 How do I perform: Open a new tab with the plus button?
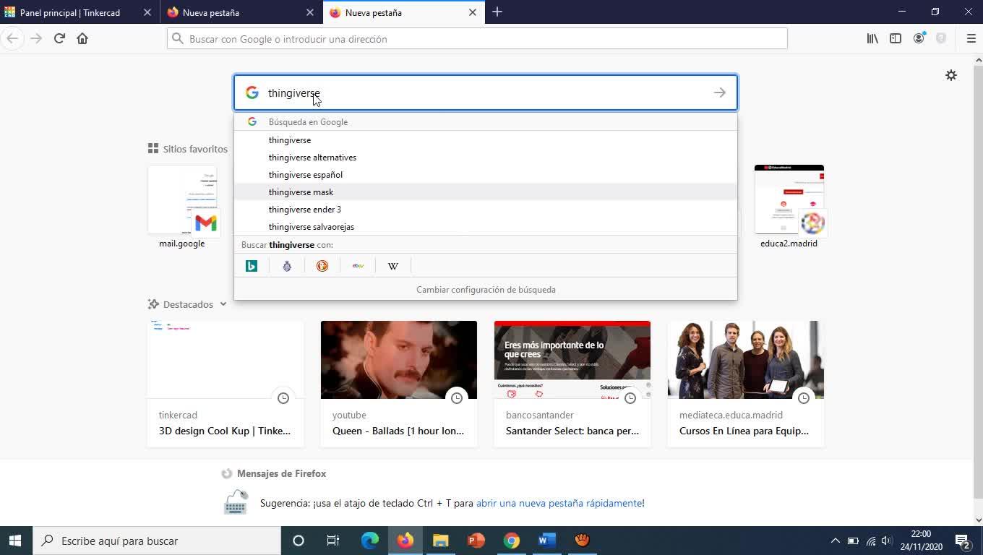(497, 12)
